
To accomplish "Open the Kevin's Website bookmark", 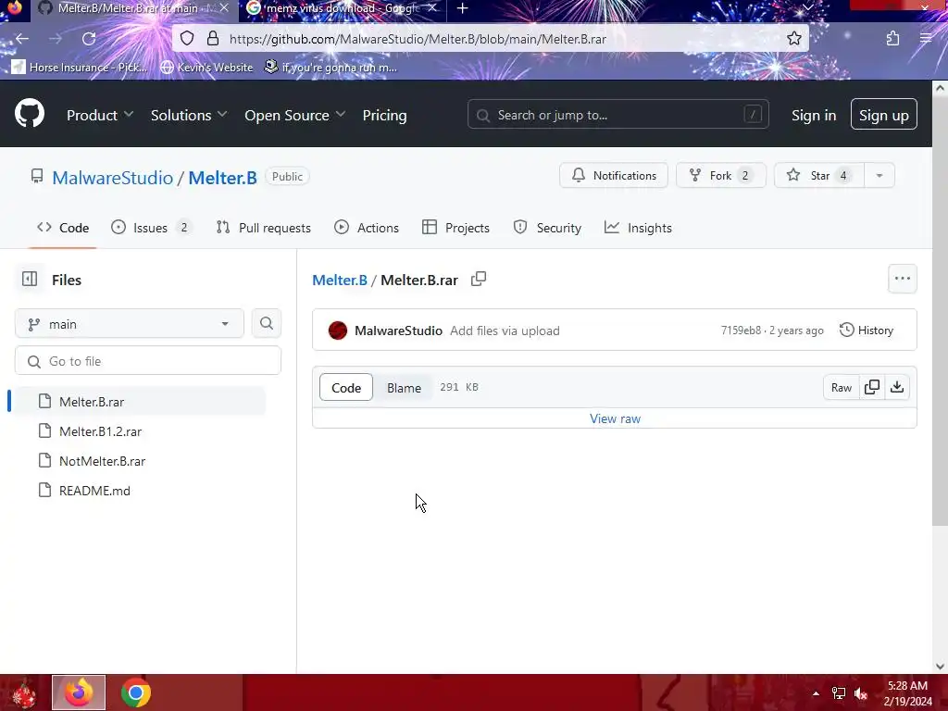I will pos(206,67).
